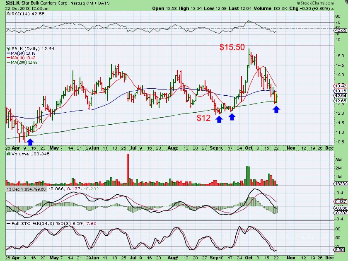Click the Nov label on the bottom date axis
This screenshot has width=348, height=261.
pos(291,258)
